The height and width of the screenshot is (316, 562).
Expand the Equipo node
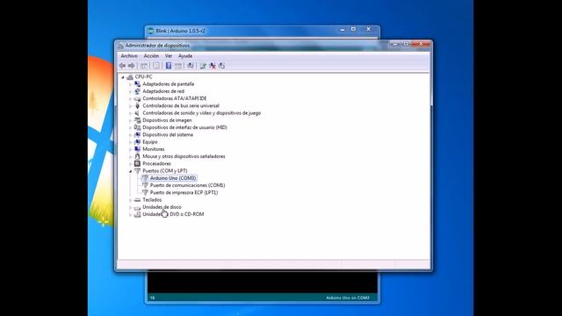tap(130, 142)
